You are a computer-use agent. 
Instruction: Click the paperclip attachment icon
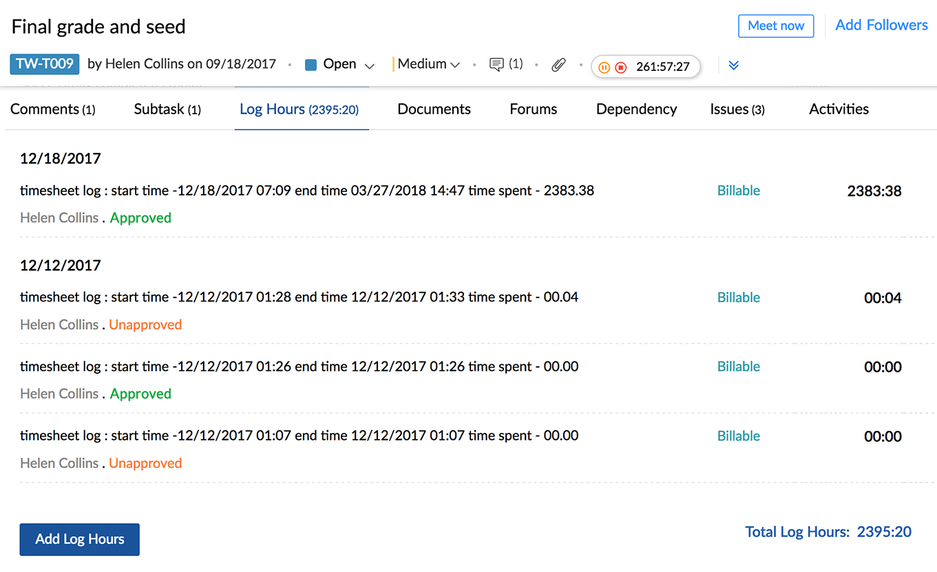(558, 65)
